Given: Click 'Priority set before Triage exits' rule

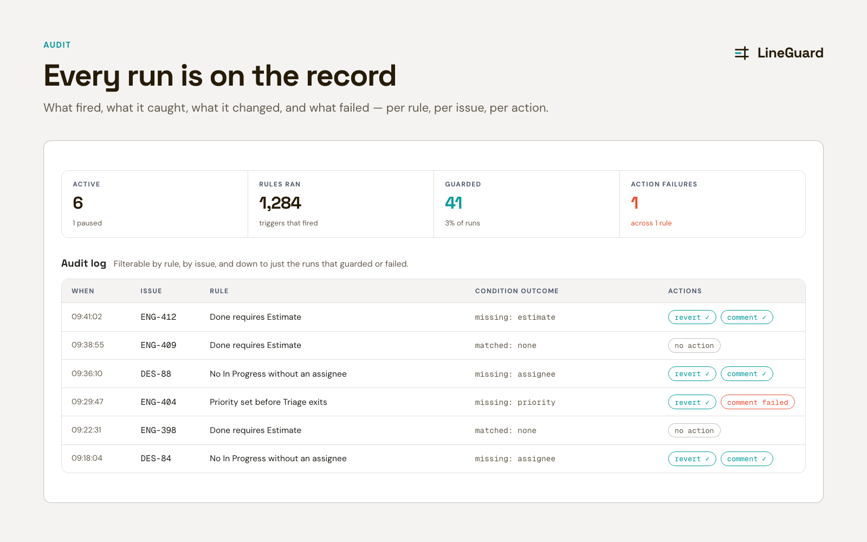Looking at the screenshot, I should click(268, 402).
